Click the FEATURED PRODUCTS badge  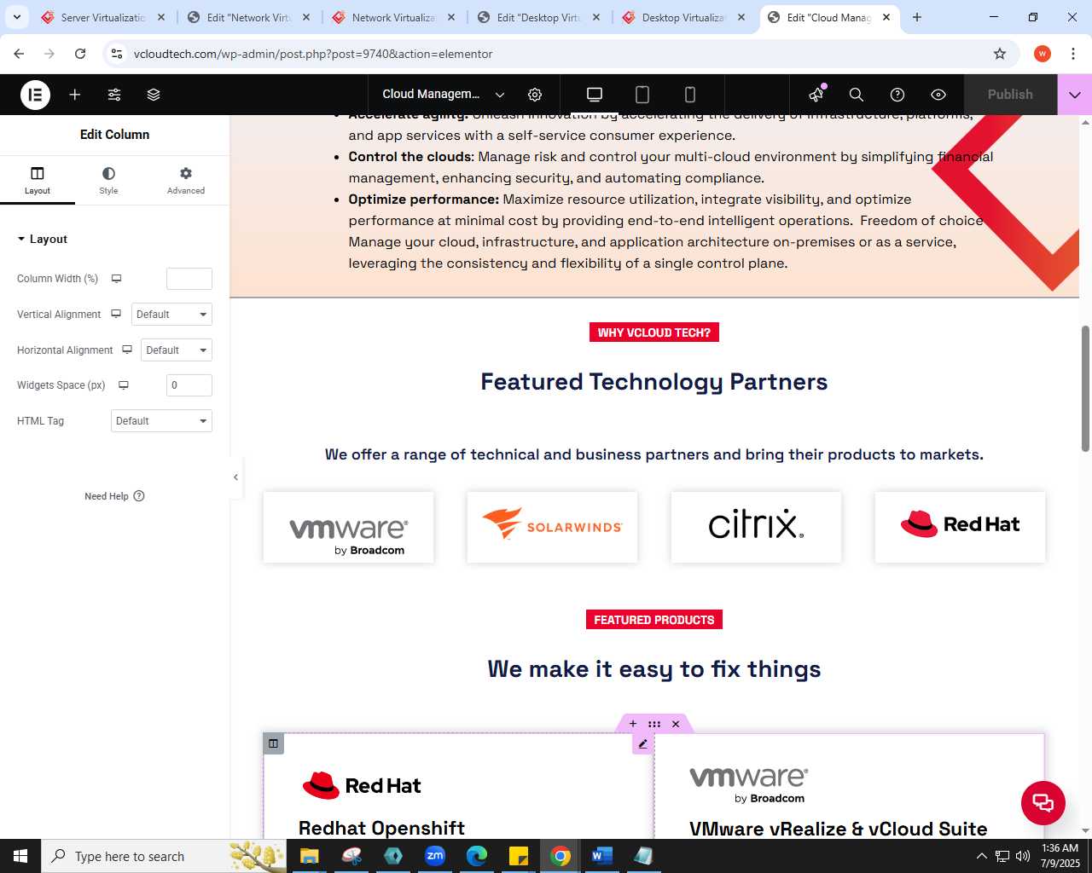[x=654, y=620]
